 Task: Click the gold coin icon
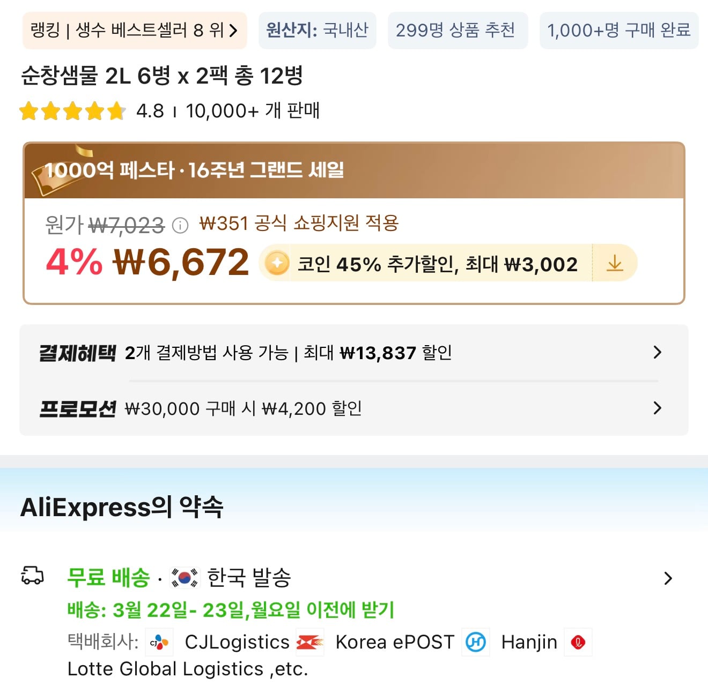[277, 263]
